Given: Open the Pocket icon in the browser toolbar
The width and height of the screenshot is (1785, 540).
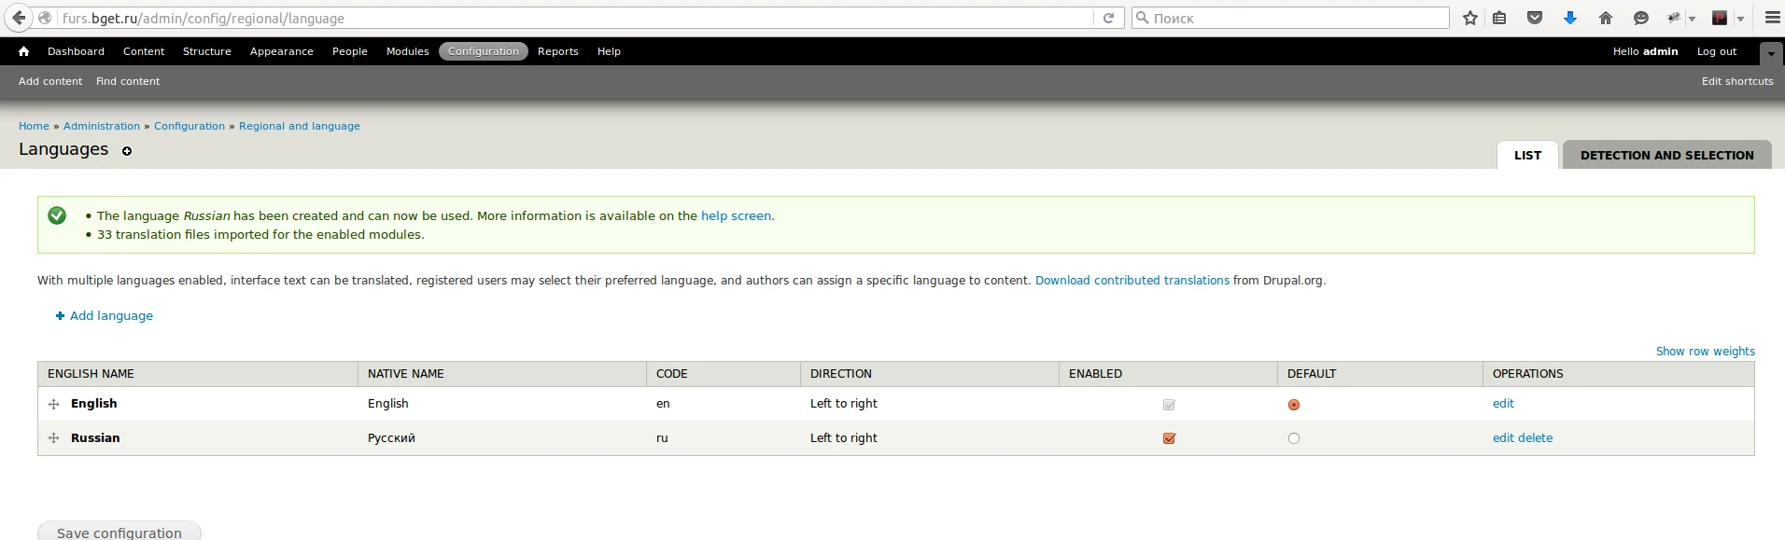Looking at the screenshot, I should 1534,18.
